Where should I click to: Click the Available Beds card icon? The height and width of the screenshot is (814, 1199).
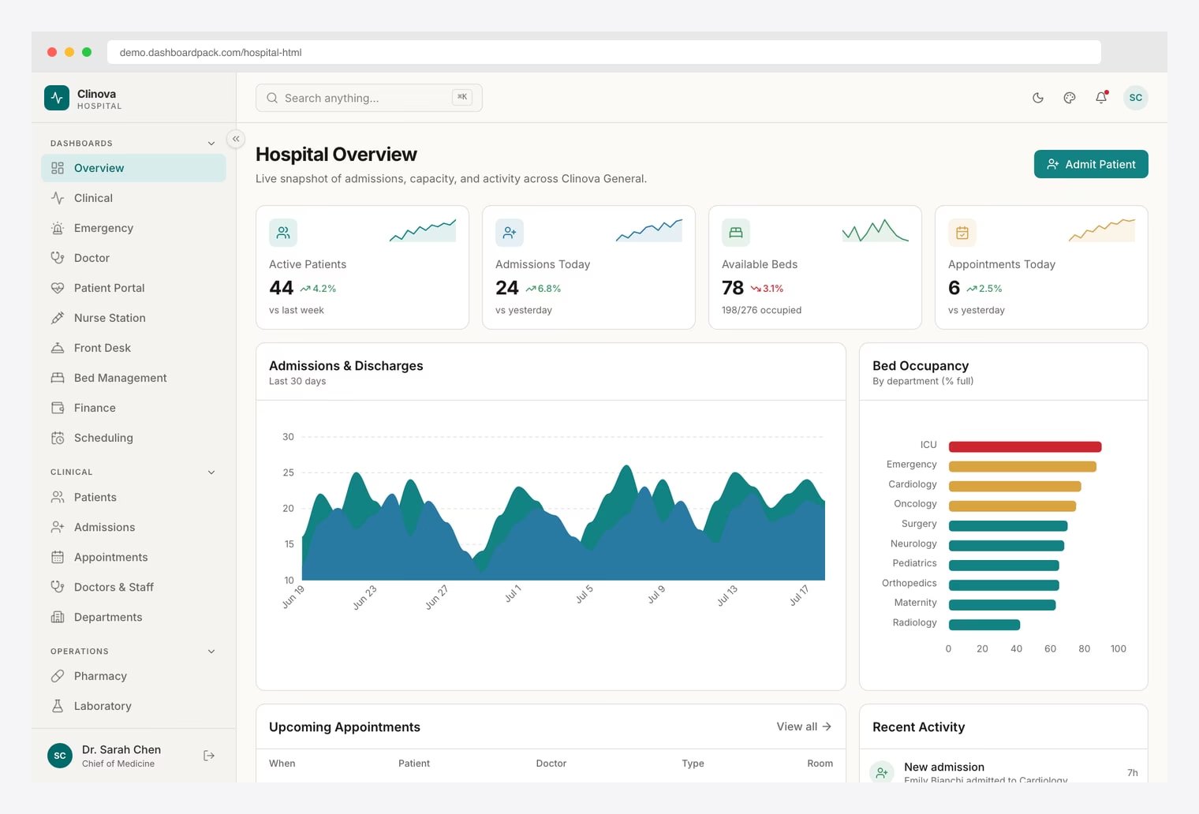click(x=736, y=233)
